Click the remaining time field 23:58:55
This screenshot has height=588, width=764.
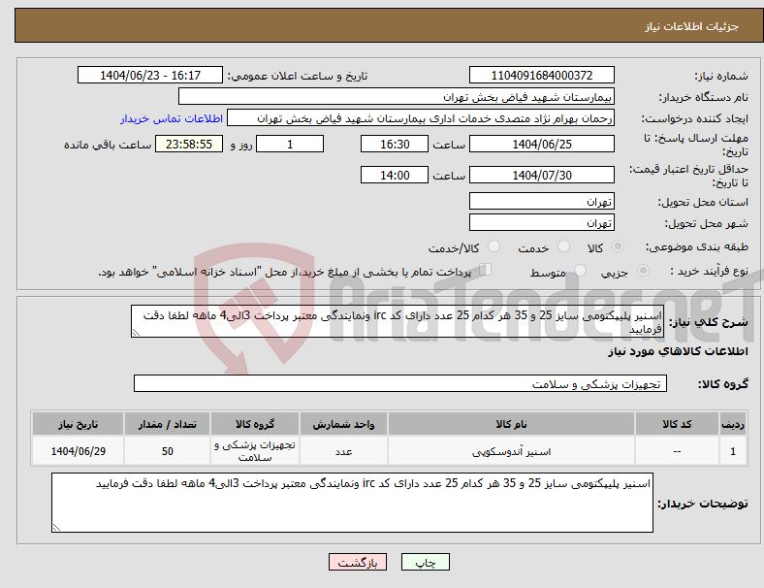189,145
